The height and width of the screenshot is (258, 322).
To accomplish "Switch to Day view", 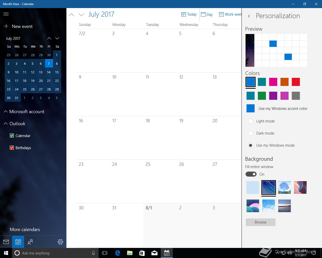I will (207, 14).
